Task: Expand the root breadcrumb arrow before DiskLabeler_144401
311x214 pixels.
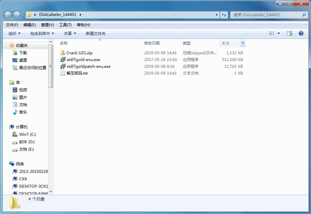Action: tap(35, 15)
